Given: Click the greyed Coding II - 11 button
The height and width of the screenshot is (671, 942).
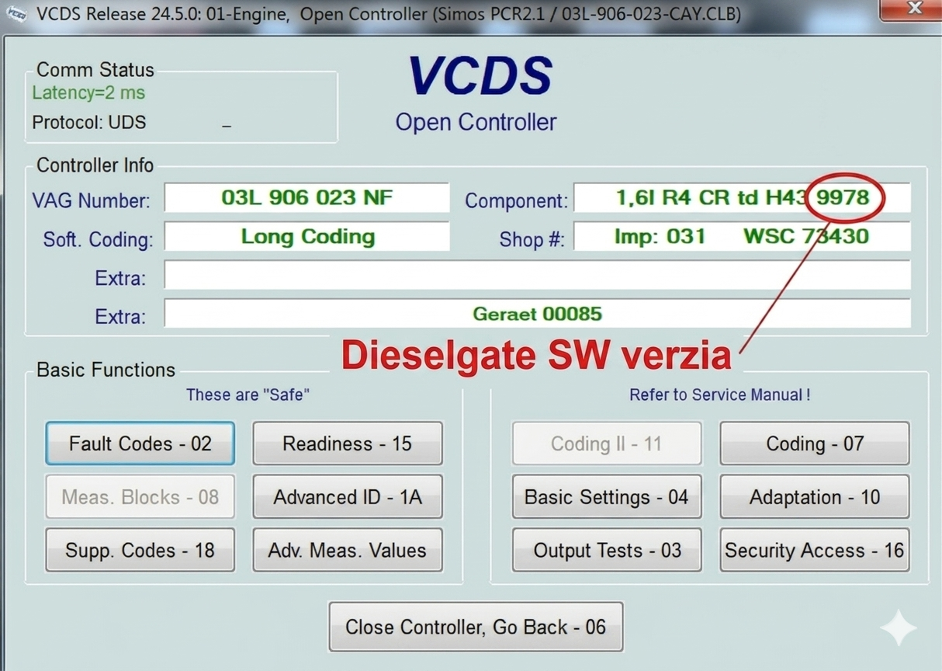Looking at the screenshot, I should tap(607, 443).
